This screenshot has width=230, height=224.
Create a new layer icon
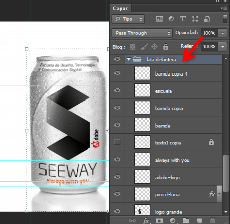click(x=199, y=221)
